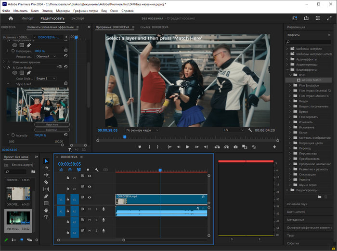Click the Lift button in monitor
This screenshot has width=337, height=251.
[x=217, y=147]
